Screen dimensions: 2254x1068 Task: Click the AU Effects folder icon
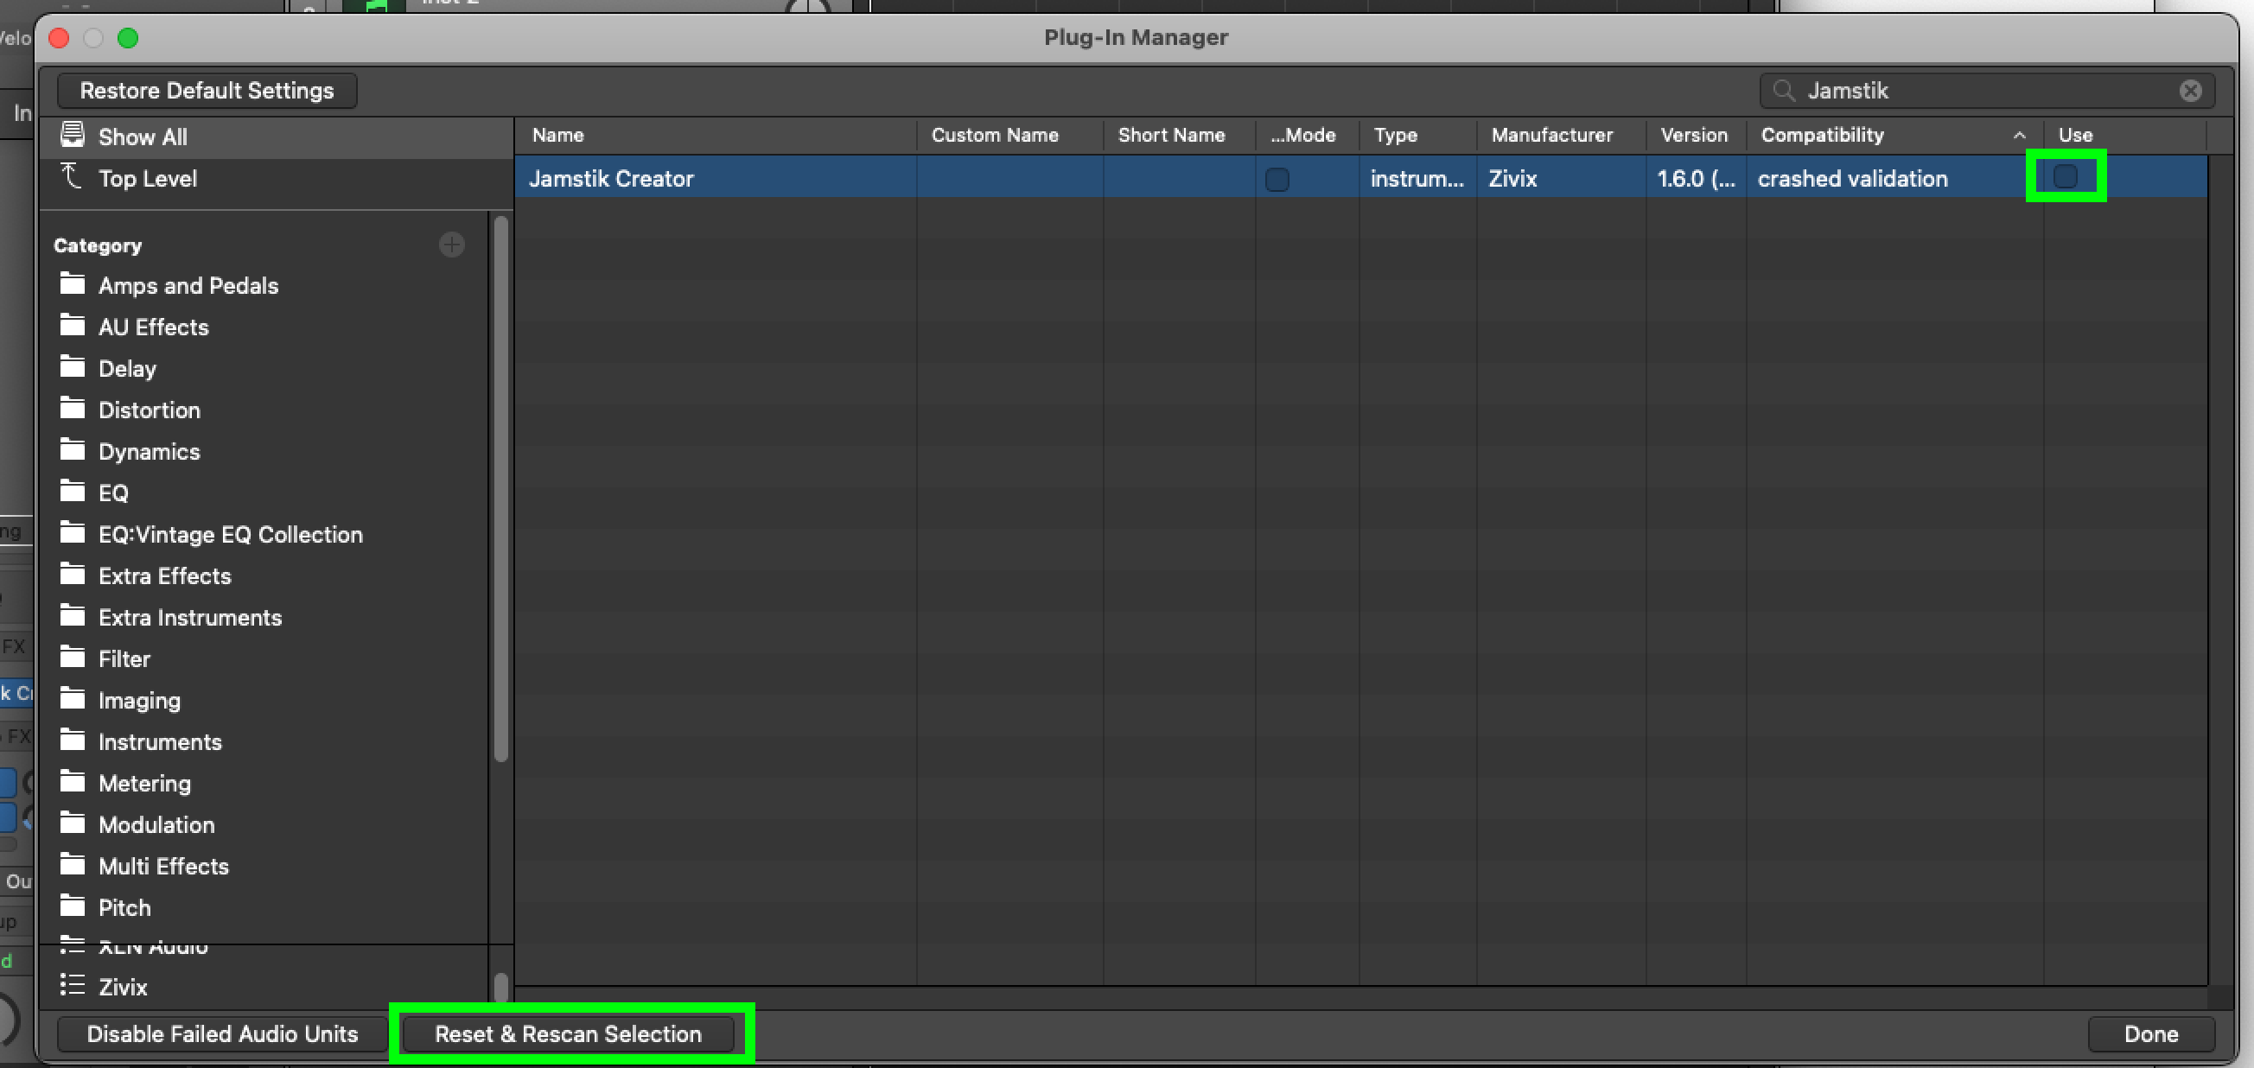(72, 326)
